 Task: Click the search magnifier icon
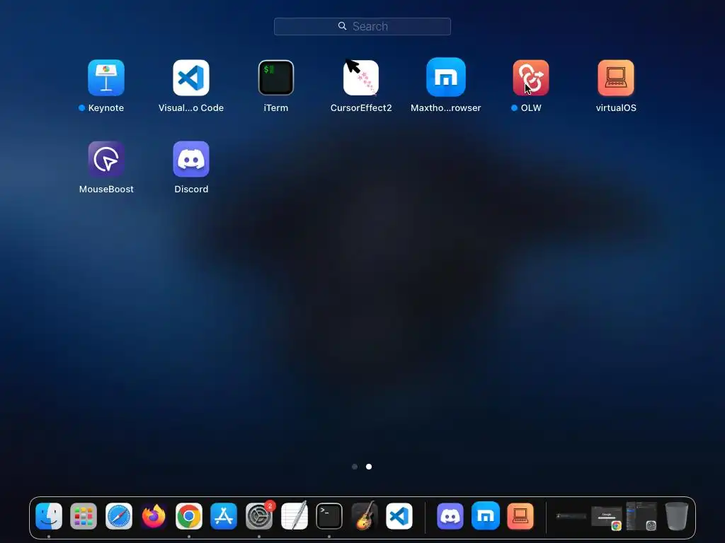pyautogui.click(x=342, y=26)
